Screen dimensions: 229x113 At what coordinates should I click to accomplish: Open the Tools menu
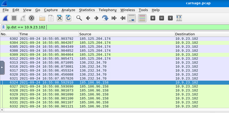pos(143,10)
